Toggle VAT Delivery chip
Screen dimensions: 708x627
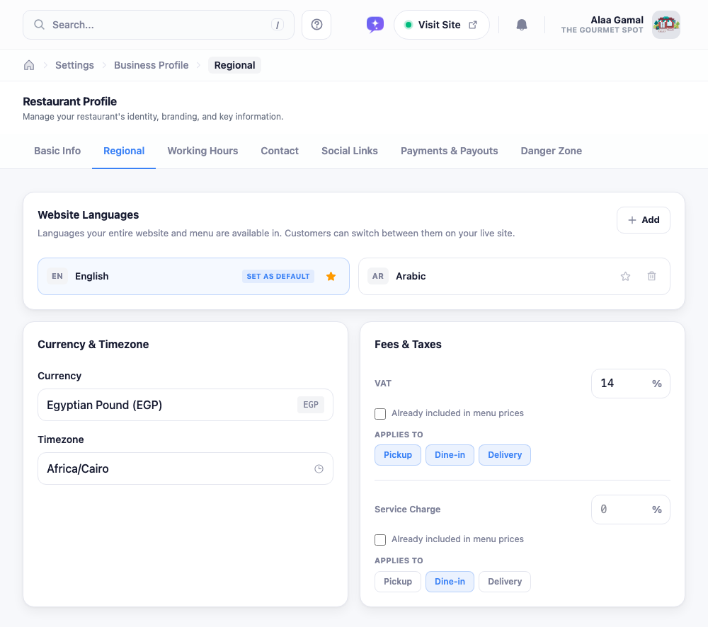tap(505, 455)
